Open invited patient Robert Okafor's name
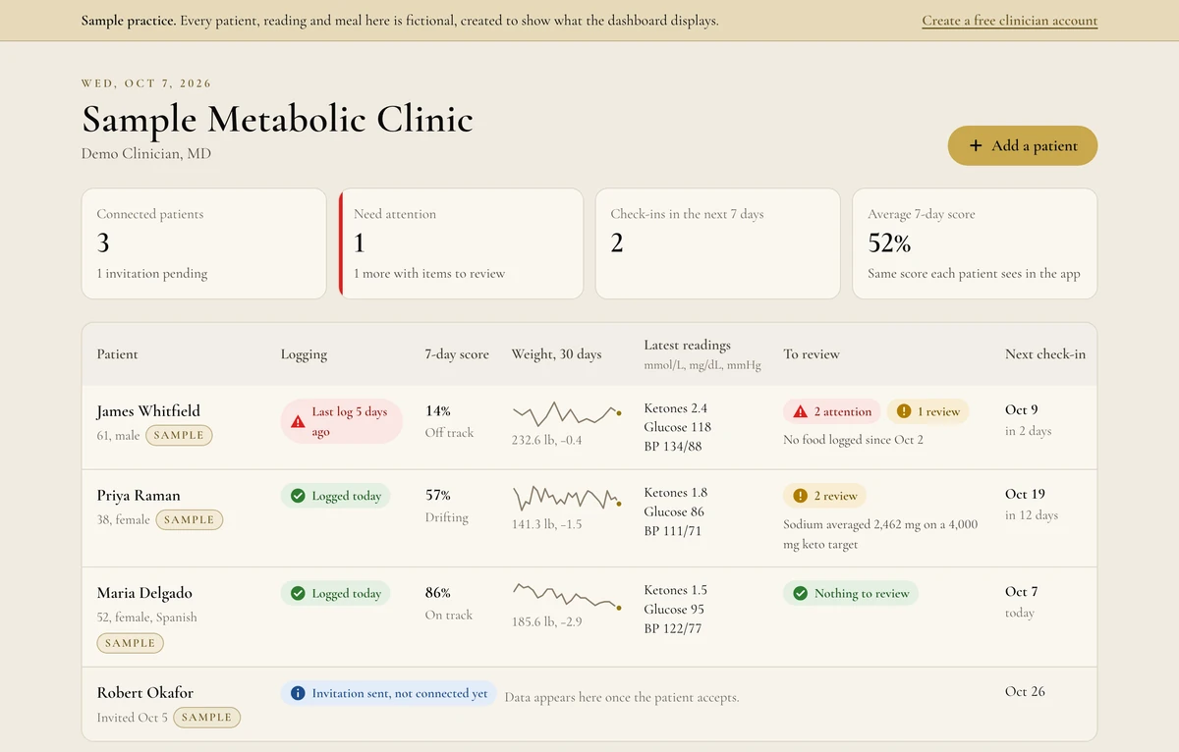Screen dimensions: 1179x752 (144, 693)
